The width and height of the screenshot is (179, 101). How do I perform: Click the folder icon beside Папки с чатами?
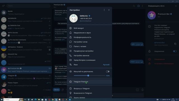70,46
